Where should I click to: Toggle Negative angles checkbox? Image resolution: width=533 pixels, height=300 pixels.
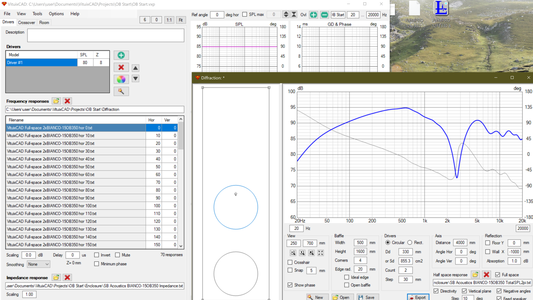click(x=499, y=291)
